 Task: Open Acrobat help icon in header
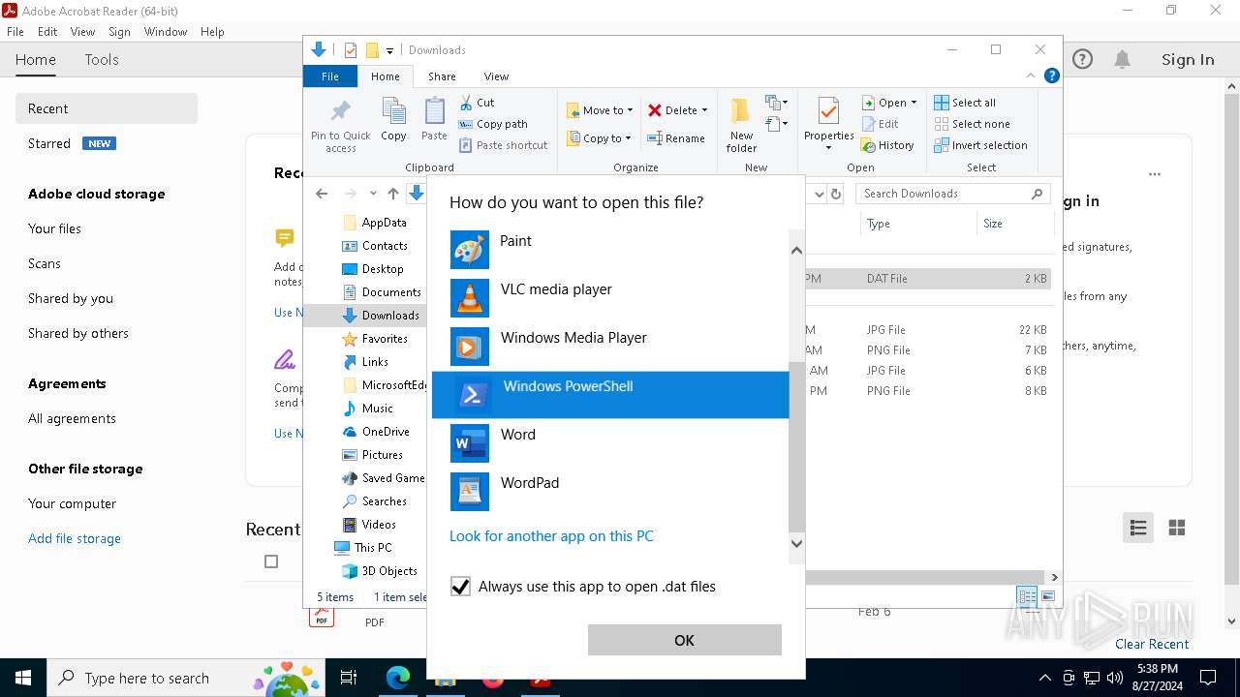1082,60
